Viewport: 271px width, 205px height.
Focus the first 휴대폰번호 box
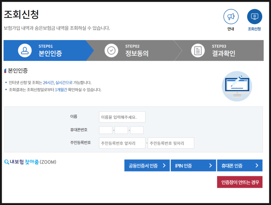click(106, 130)
